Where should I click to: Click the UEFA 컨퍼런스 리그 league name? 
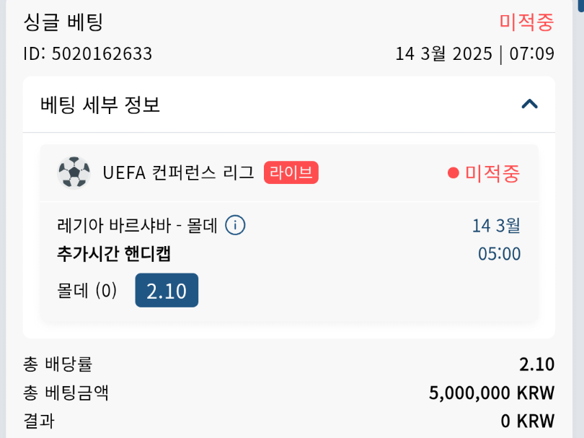tap(178, 173)
